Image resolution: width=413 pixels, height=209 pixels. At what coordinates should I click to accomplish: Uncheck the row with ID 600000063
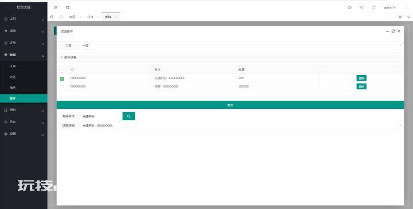(62, 78)
